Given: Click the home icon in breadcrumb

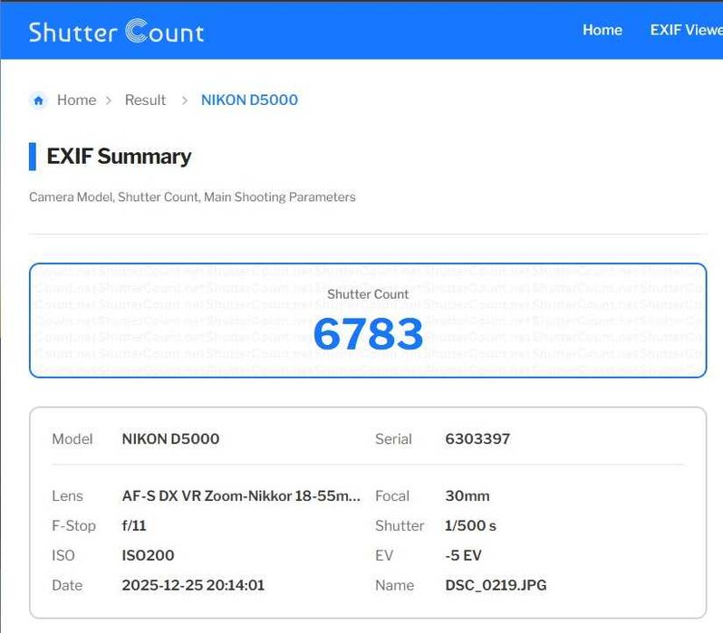Looking at the screenshot, I should click(39, 100).
